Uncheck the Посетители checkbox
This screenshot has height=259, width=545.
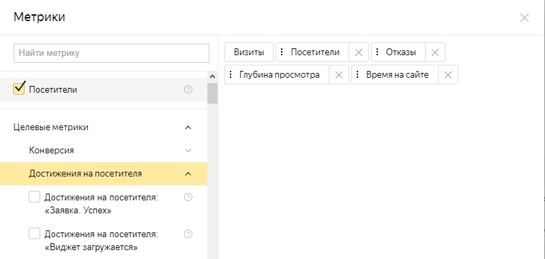19,89
